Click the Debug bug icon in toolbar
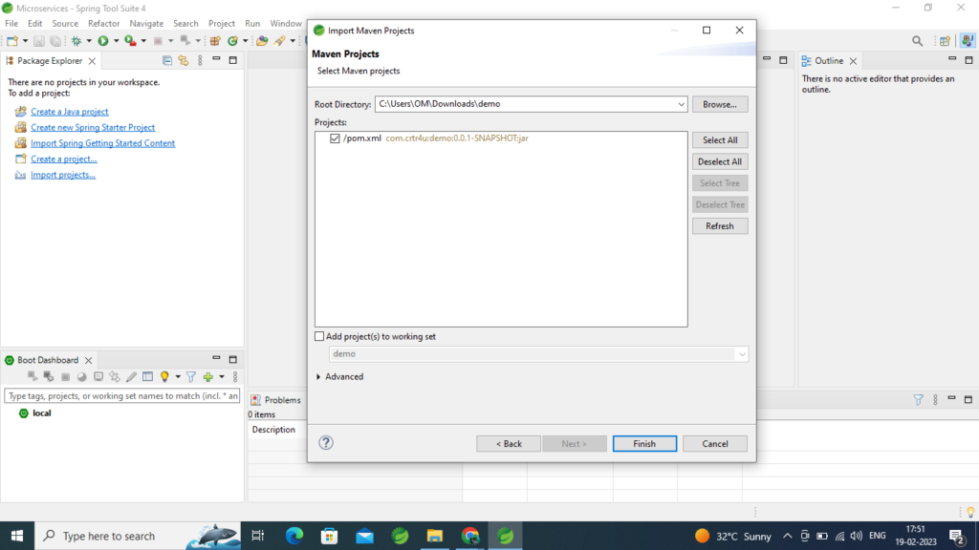The width and height of the screenshot is (979, 550). click(76, 40)
